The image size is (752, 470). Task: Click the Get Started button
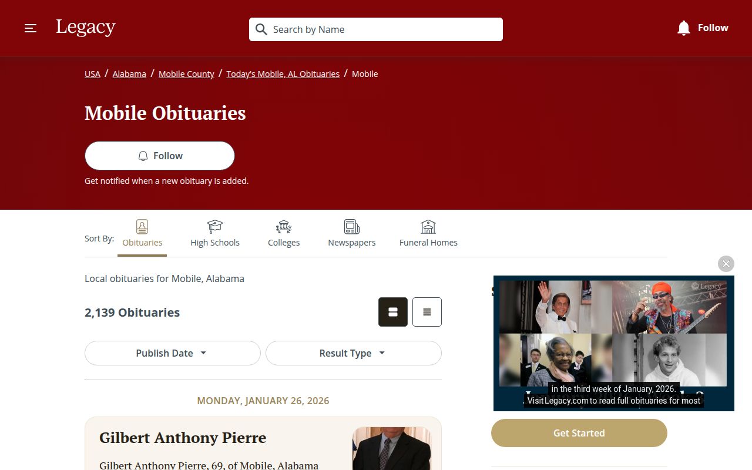[579, 433]
